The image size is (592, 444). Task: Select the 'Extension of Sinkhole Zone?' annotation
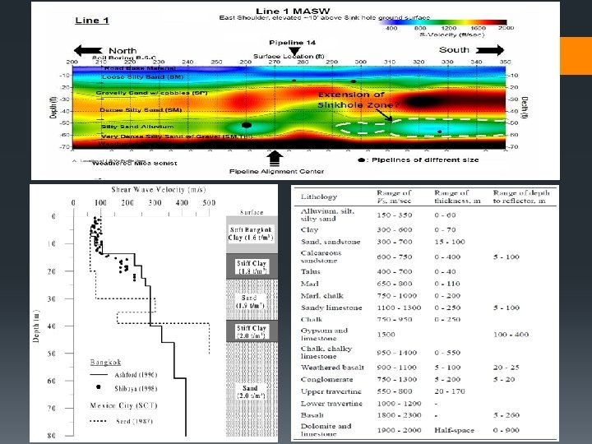(x=358, y=100)
